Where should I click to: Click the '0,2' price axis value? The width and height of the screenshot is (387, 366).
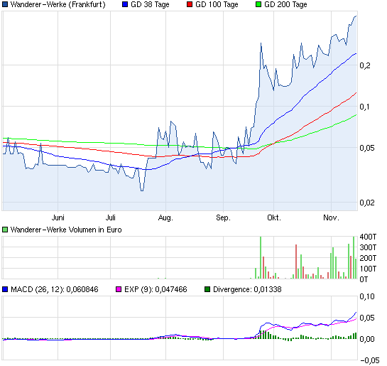click(365, 65)
